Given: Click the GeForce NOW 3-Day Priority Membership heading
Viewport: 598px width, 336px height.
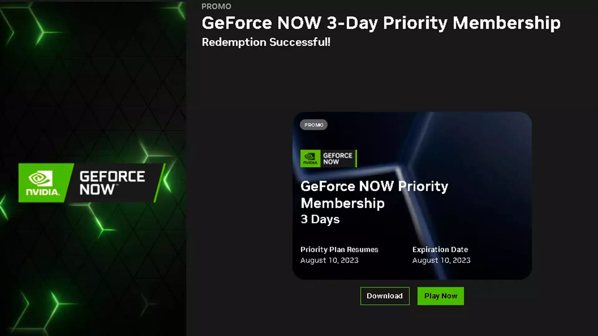Looking at the screenshot, I should pos(381,23).
